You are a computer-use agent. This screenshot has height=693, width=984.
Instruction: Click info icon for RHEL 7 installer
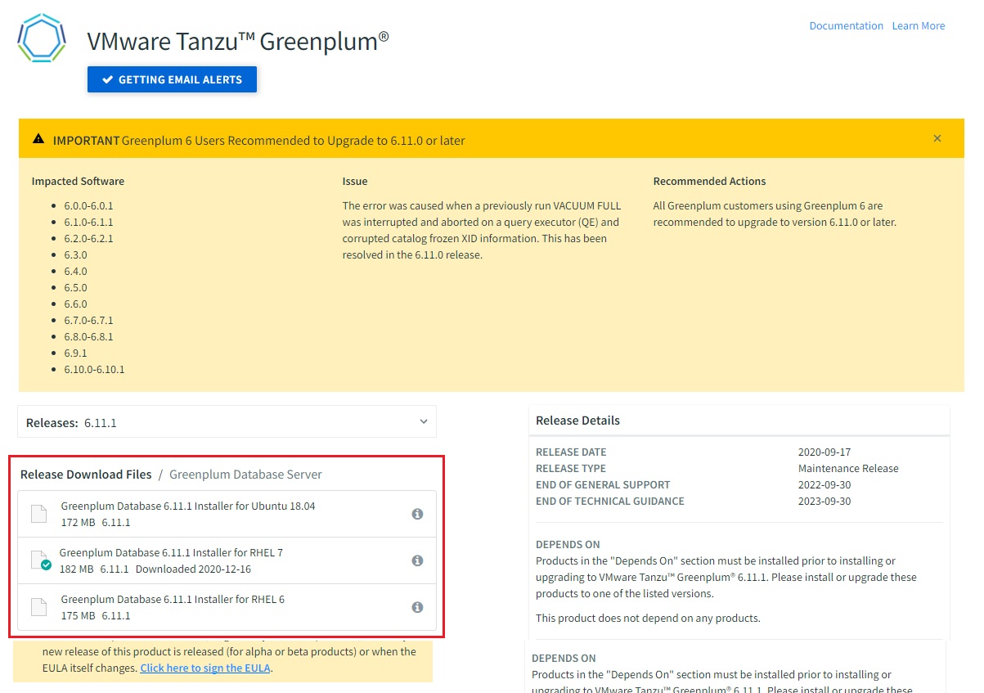pos(417,560)
